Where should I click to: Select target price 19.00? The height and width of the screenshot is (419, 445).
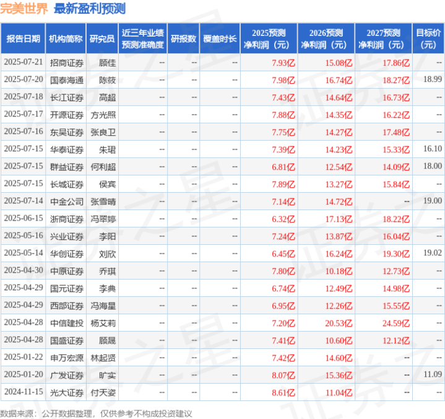tap(433, 201)
